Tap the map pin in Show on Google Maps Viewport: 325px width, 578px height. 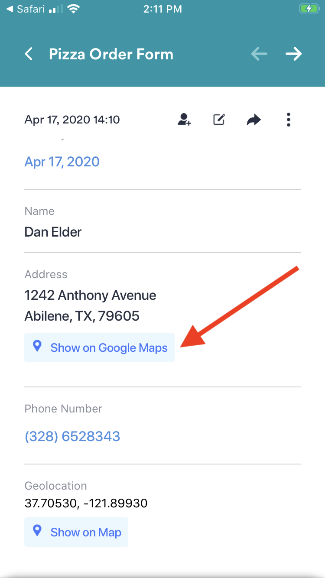[x=38, y=346]
